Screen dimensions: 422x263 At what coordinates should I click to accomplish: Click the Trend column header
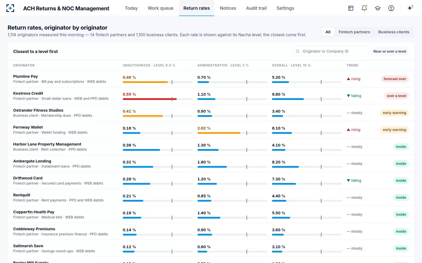point(353,65)
